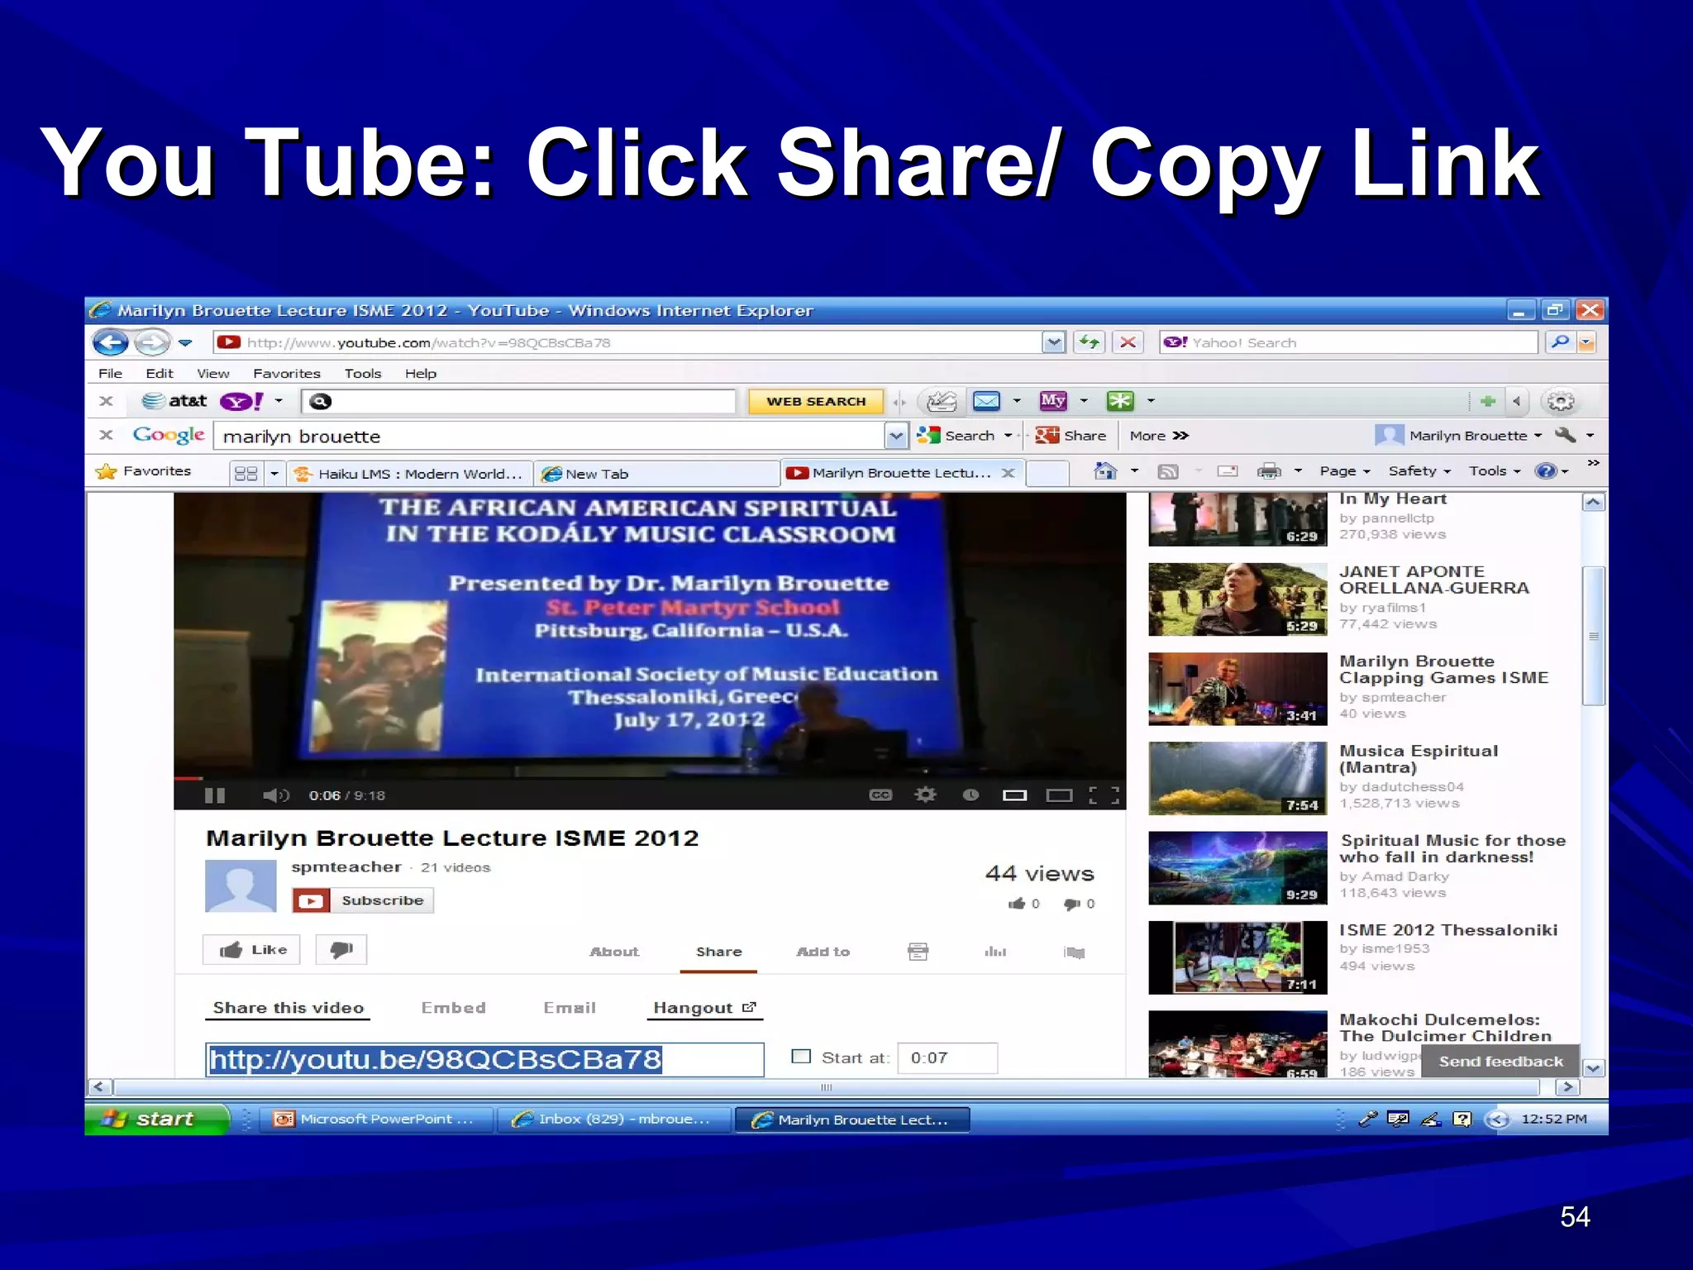Toggle closed captions CC button
Screen dimensions: 1693x1270
[880, 795]
